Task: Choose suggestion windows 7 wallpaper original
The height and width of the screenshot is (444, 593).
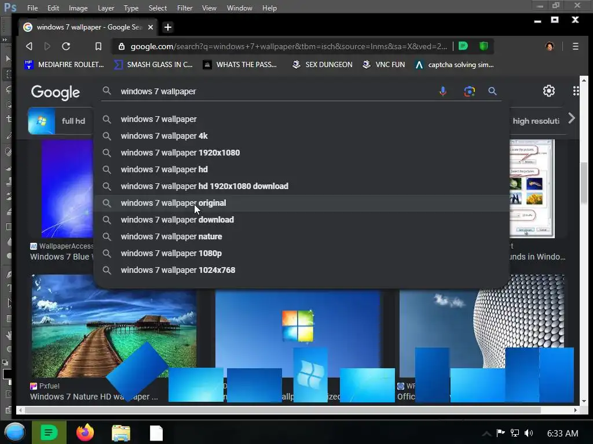Action: pyautogui.click(x=301, y=203)
